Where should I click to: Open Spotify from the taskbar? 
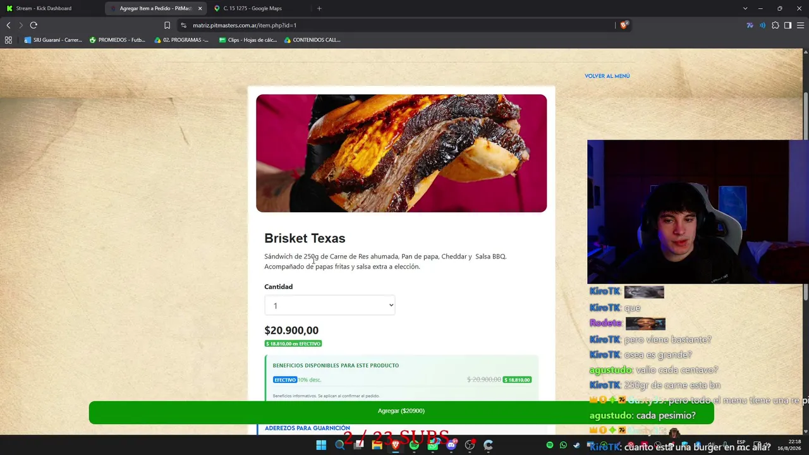(414, 446)
